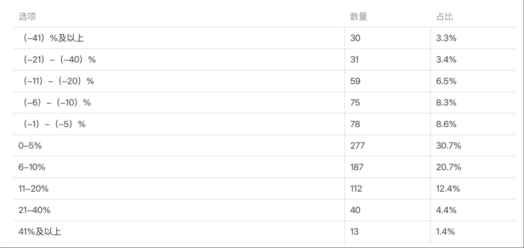Viewport: 524px width, 248px height.
Task: Select the 11-20% option cell
Action: [33, 188]
